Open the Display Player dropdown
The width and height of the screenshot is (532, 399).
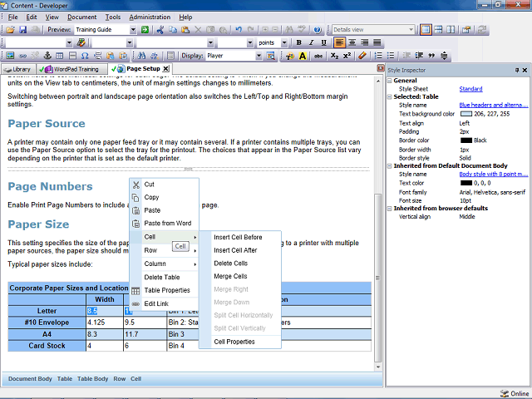(259, 56)
